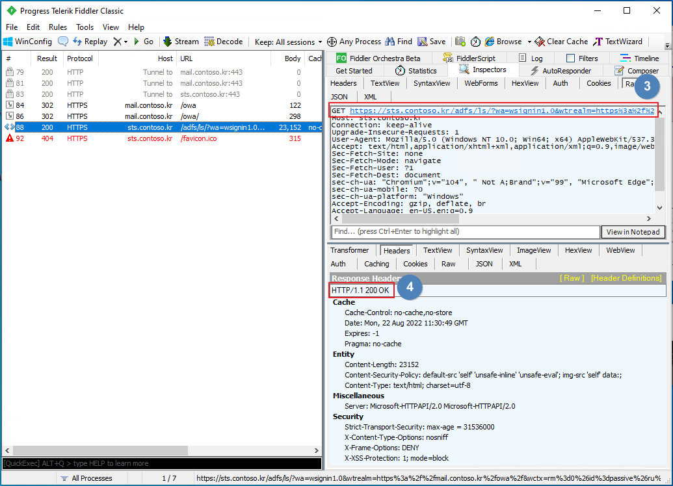673x486 pixels.
Task: Save sessions with Save button
Action: (432, 42)
